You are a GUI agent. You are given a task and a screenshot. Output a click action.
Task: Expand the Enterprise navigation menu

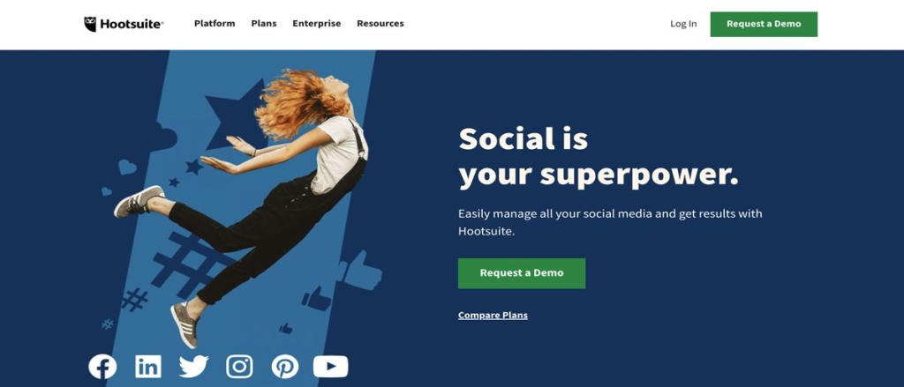317,24
